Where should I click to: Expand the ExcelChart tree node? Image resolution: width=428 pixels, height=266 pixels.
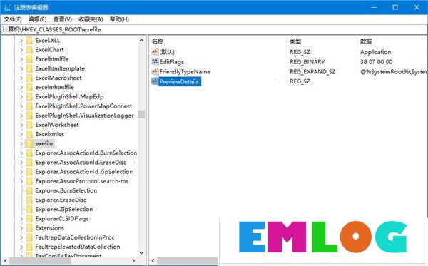coord(21,50)
